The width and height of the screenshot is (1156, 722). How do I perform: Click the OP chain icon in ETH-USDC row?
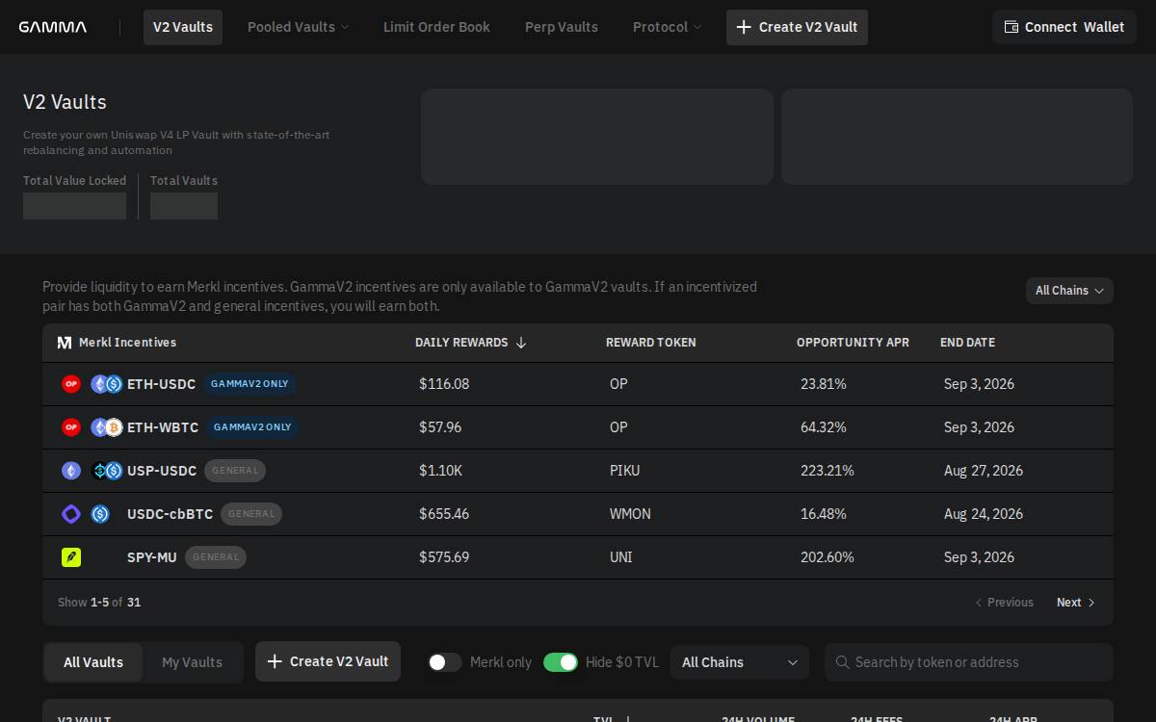coord(71,384)
